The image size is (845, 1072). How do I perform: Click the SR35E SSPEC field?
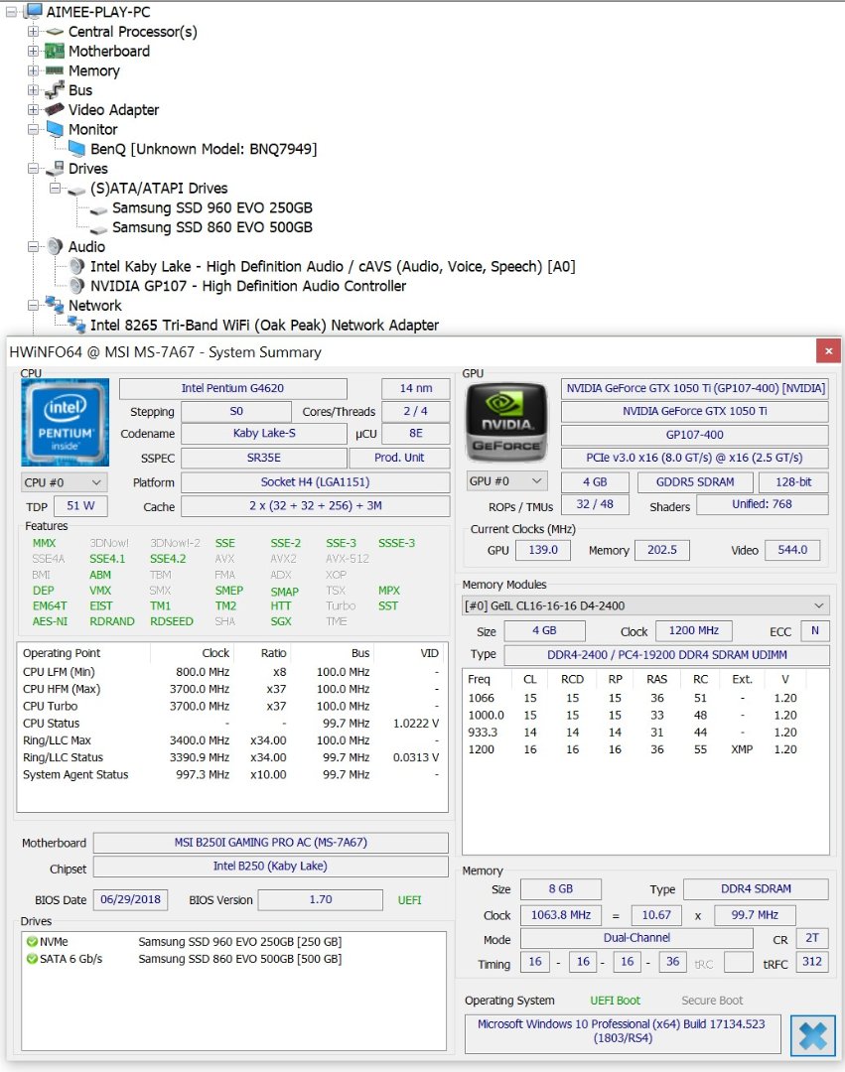pyautogui.click(x=264, y=458)
